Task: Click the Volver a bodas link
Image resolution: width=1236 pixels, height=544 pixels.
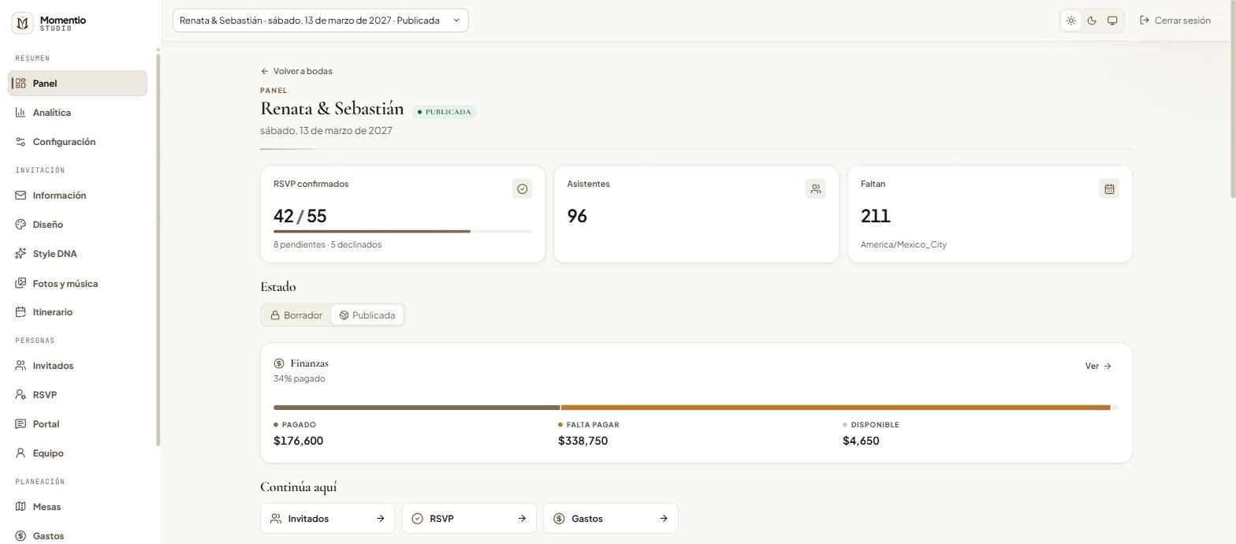Action: tap(296, 71)
